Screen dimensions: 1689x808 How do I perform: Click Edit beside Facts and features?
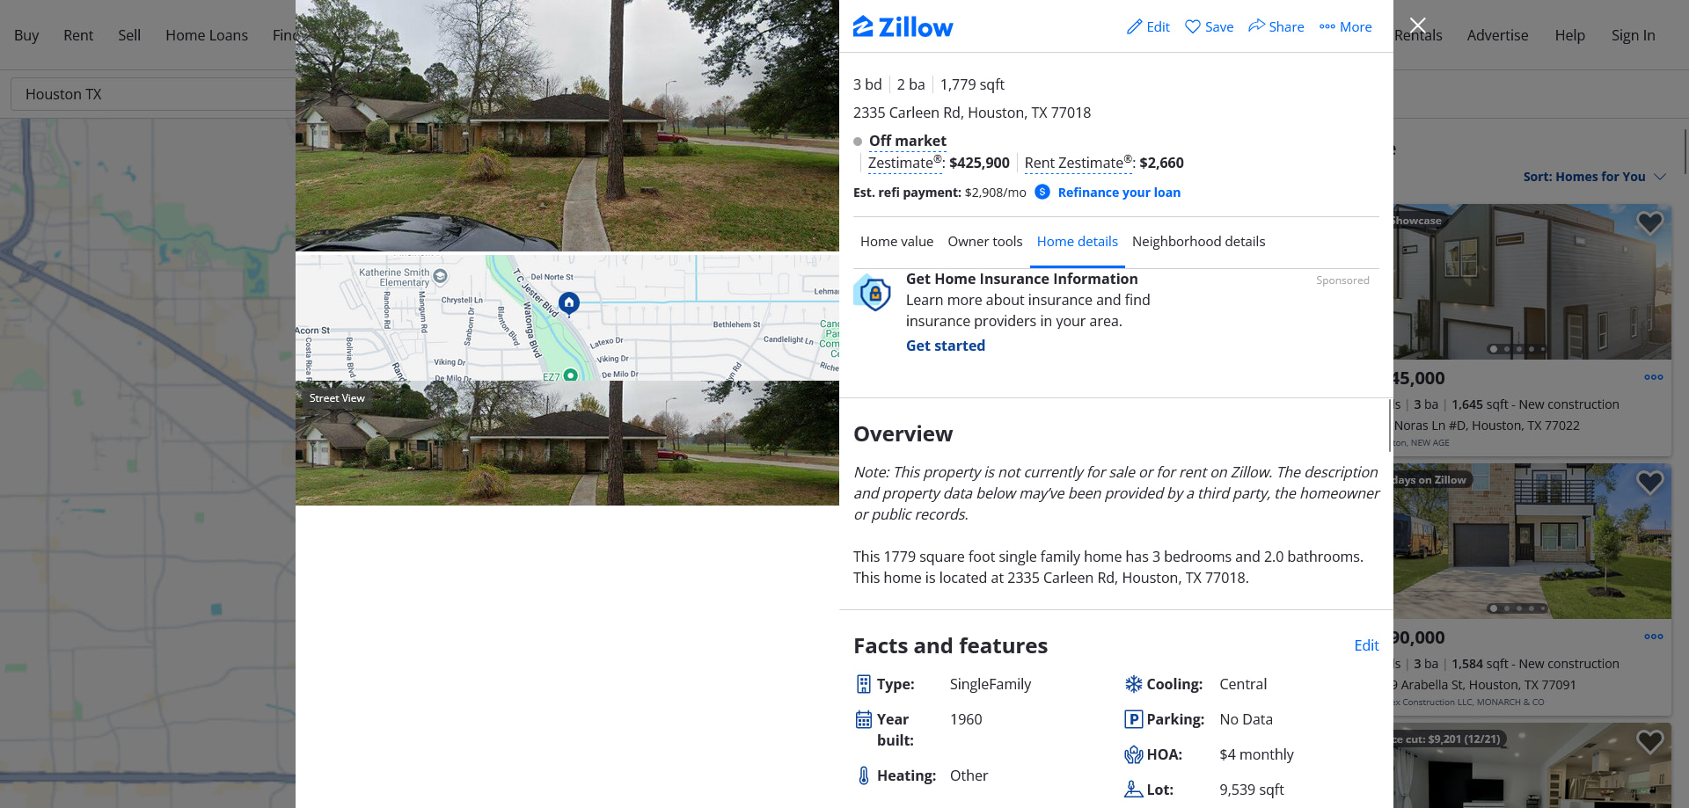[x=1366, y=645]
